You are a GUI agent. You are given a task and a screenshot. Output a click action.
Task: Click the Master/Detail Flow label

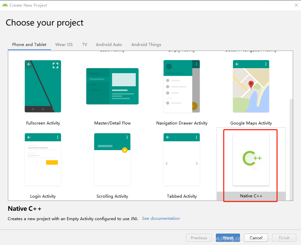(x=113, y=123)
